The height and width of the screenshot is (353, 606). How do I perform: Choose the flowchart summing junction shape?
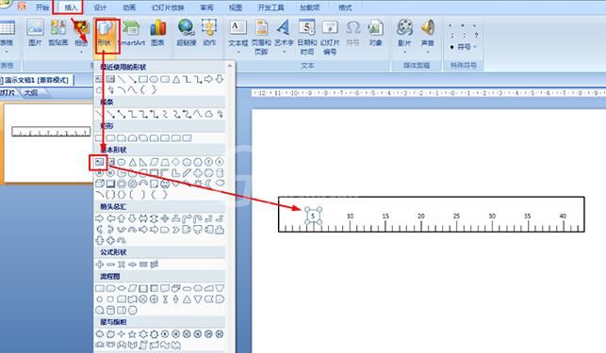[x=143, y=299]
